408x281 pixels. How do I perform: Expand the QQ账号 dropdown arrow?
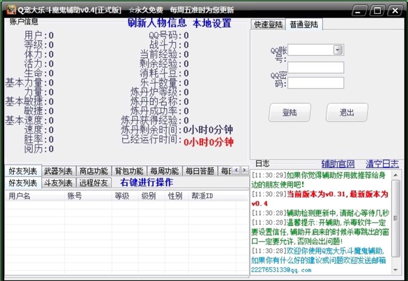[338, 50]
